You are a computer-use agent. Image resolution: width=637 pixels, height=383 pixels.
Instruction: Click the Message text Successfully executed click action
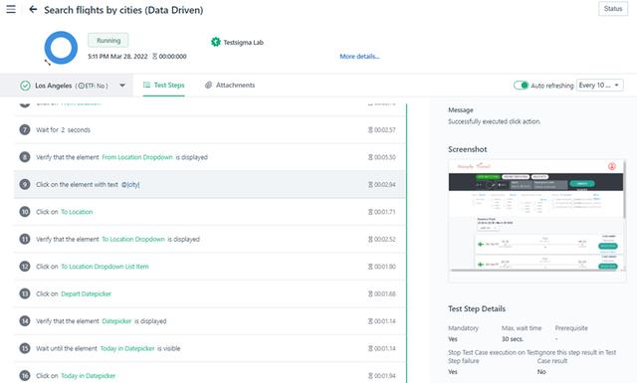[494, 121]
